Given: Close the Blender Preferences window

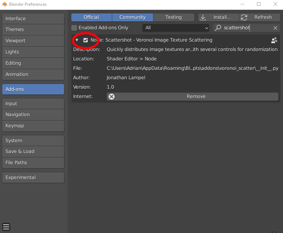Looking at the screenshot, I should (x=275, y=4).
